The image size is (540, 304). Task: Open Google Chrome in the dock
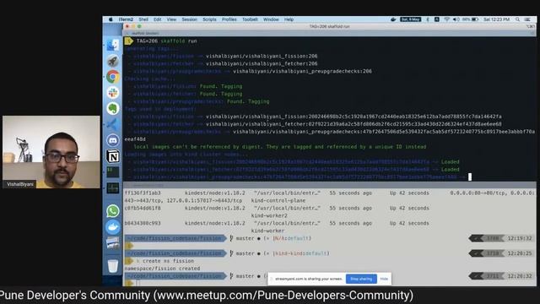(x=112, y=77)
